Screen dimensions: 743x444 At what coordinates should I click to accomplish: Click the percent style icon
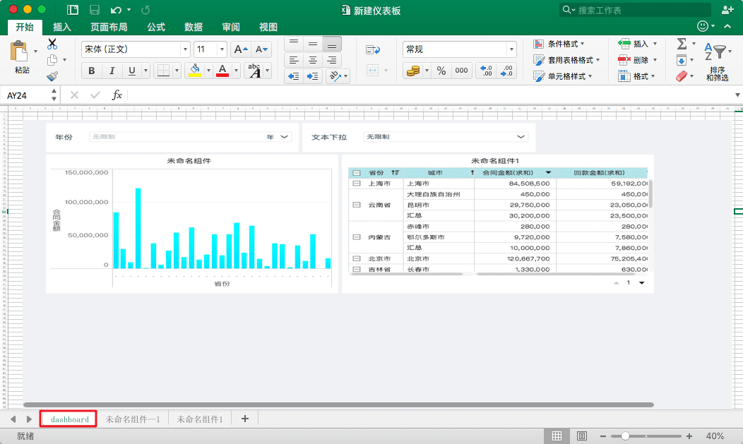point(441,71)
